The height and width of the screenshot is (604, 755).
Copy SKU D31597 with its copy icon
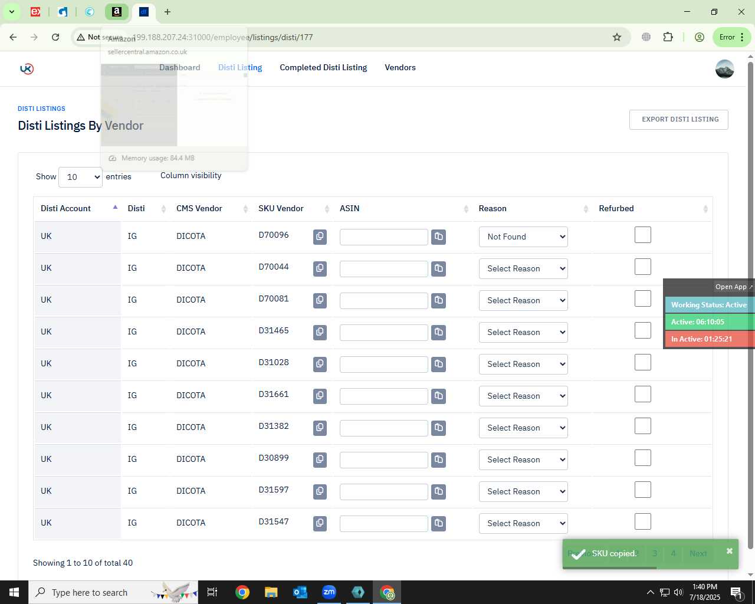pos(320,491)
